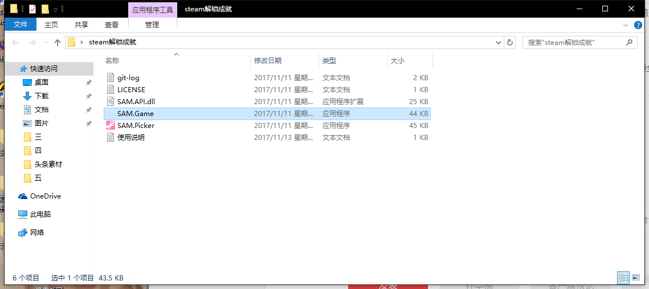Click the 使用说明 text file icon

tap(110, 137)
